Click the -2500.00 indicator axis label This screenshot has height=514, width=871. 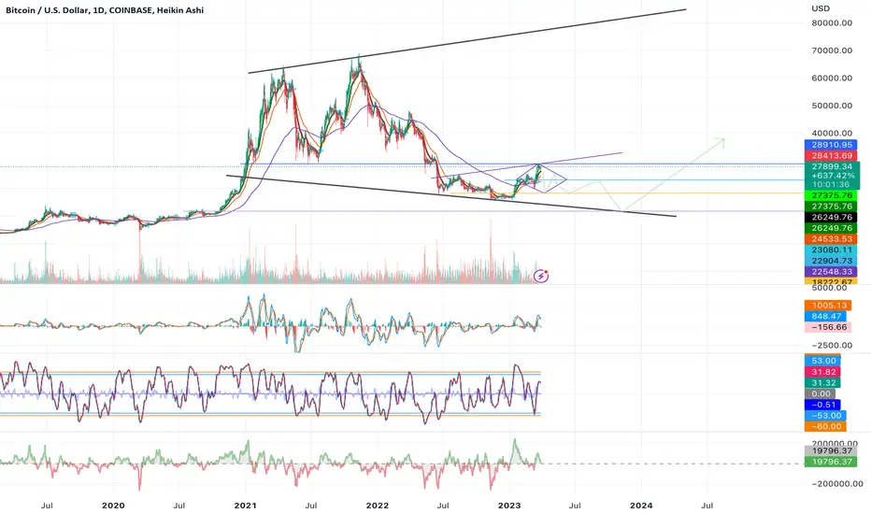tap(832, 345)
